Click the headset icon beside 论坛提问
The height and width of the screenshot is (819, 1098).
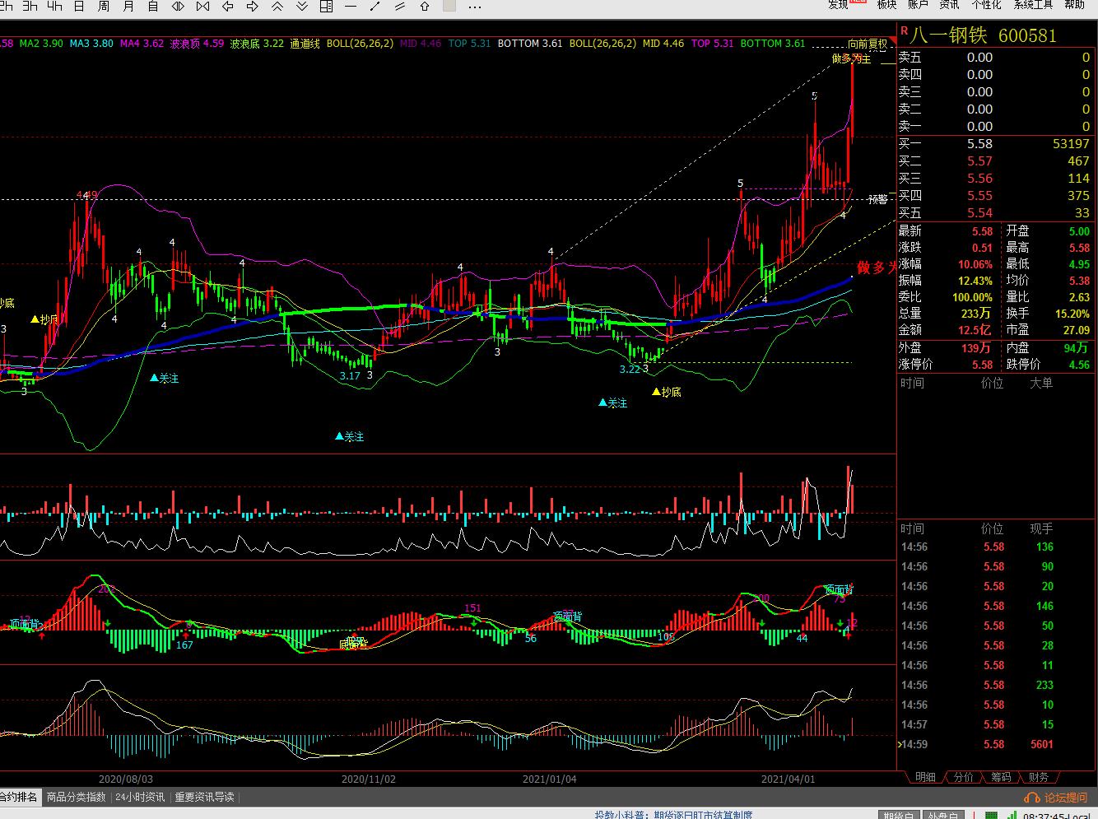coord(1032,798)
